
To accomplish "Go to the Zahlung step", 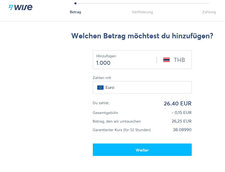I will (x=209, y=12).
